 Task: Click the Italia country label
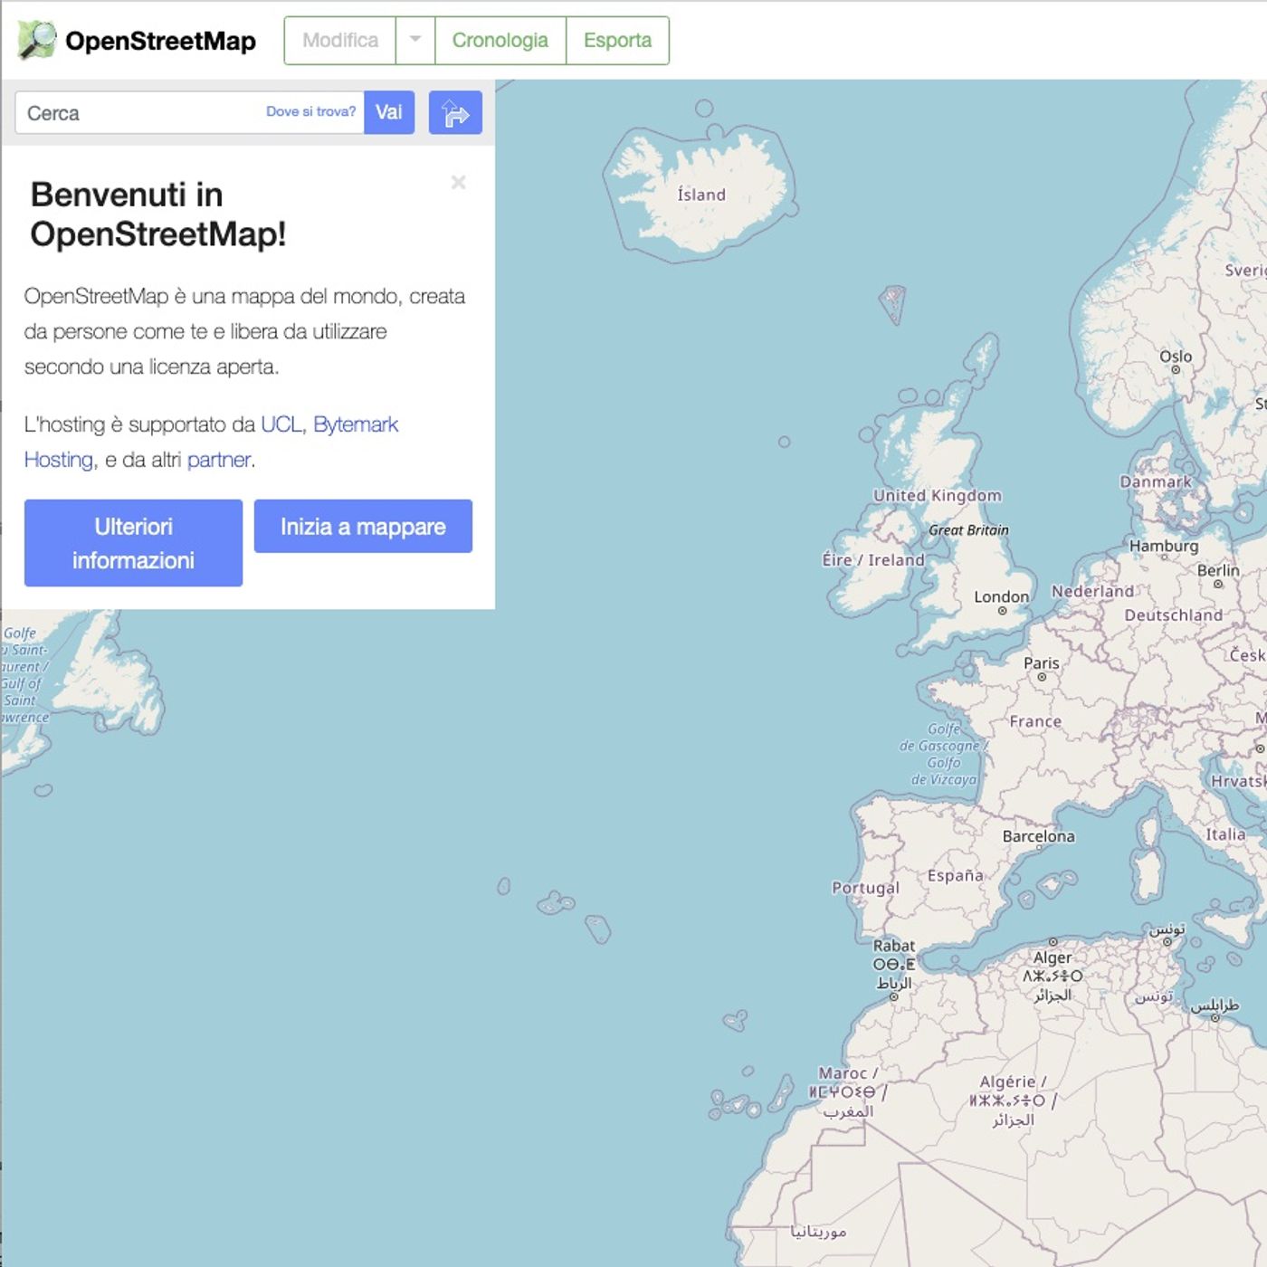pos(1225,834)
